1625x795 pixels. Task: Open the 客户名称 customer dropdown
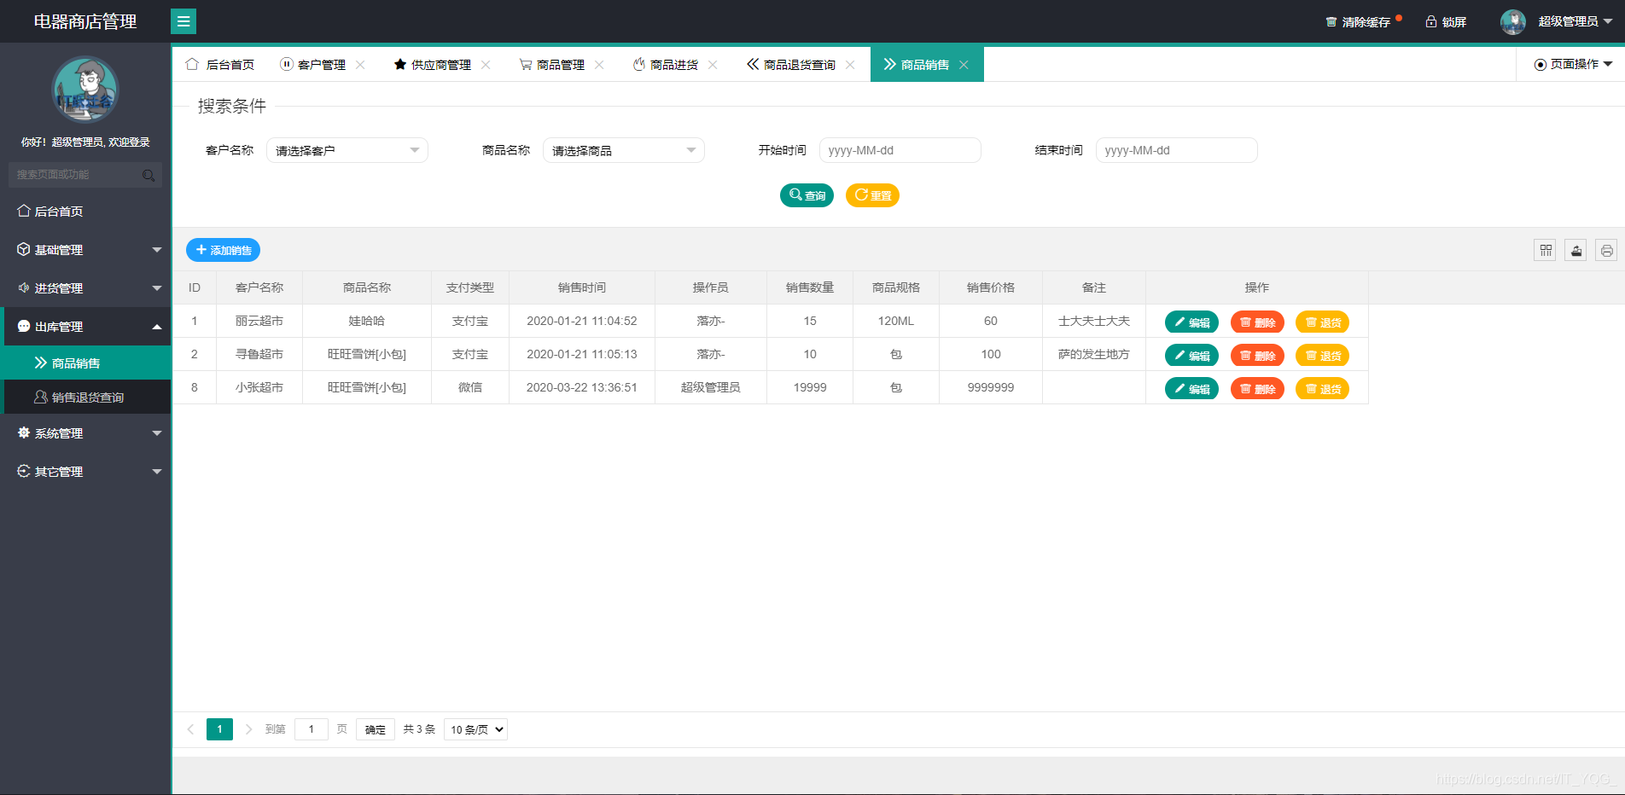click(x=347, y=150)
